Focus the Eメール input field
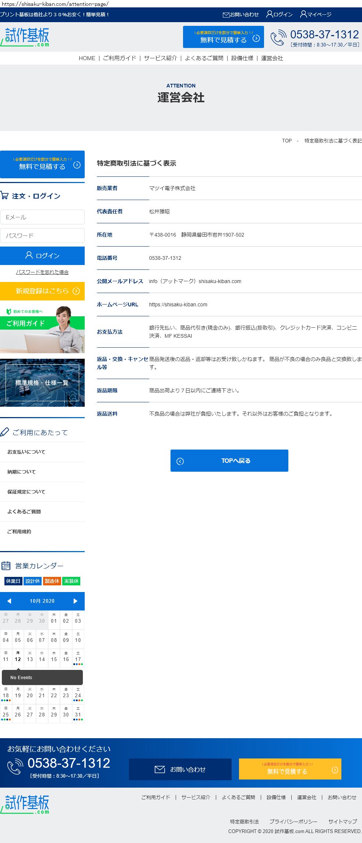The width and height of the screenshot is (362, 843). tap(42, 217)
